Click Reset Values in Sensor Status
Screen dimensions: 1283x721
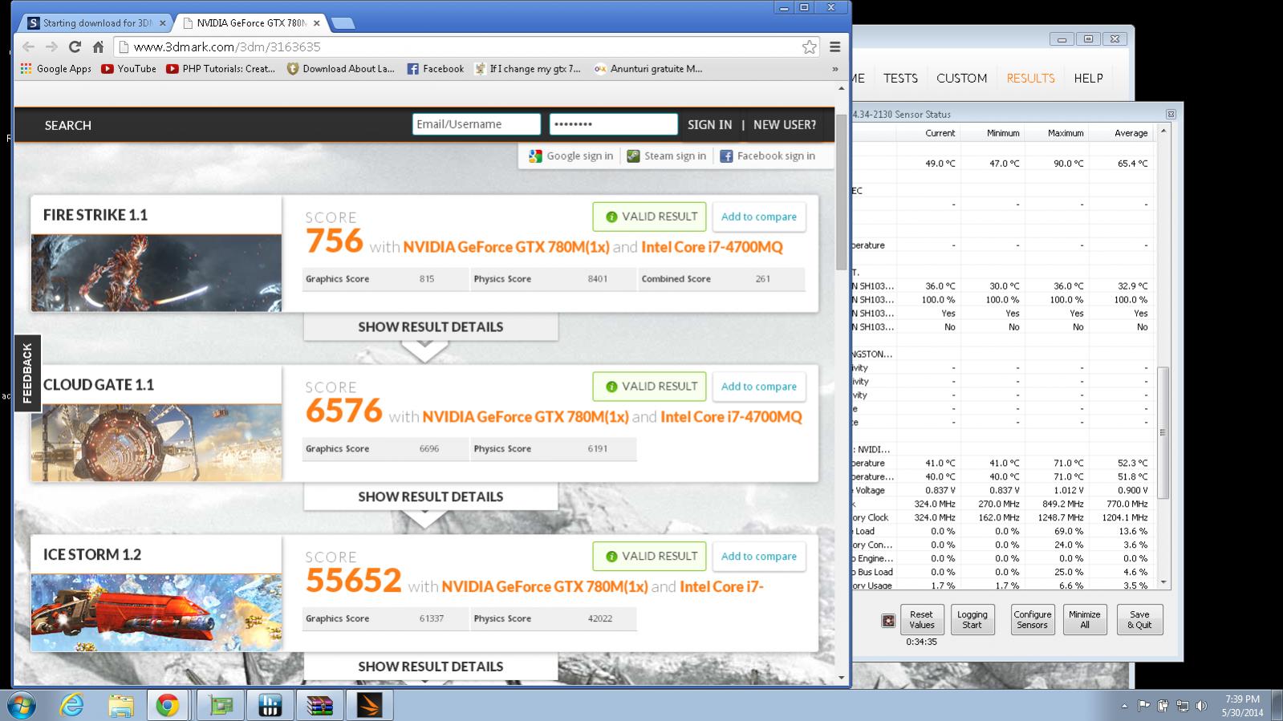[921, 620]
